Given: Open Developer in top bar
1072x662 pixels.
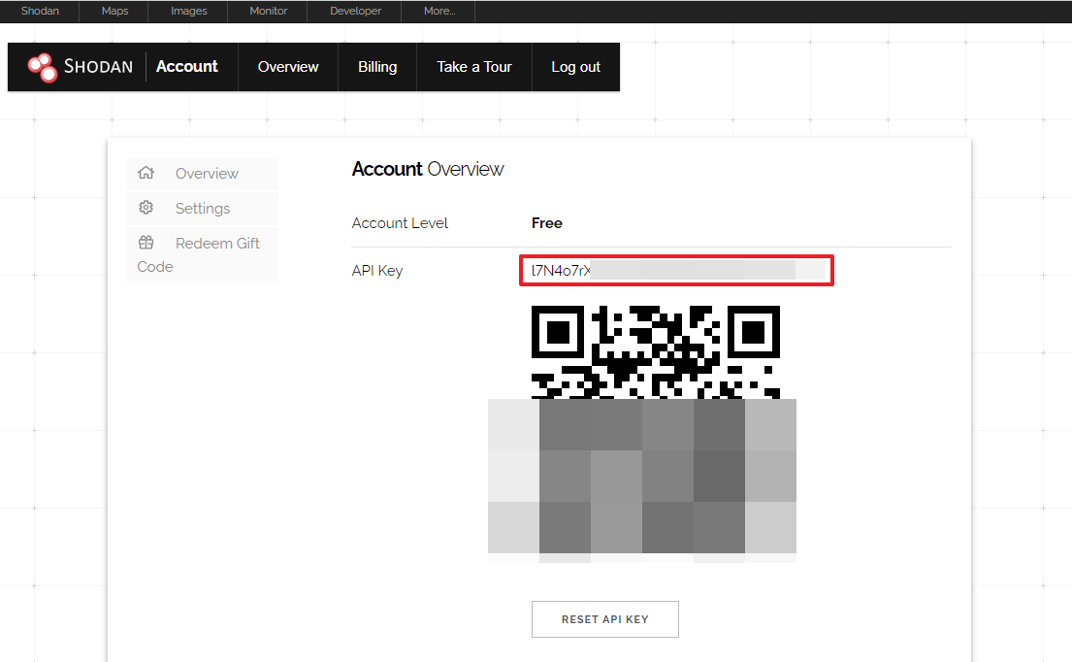Looking at the screenshot, I should pos(355,11).
